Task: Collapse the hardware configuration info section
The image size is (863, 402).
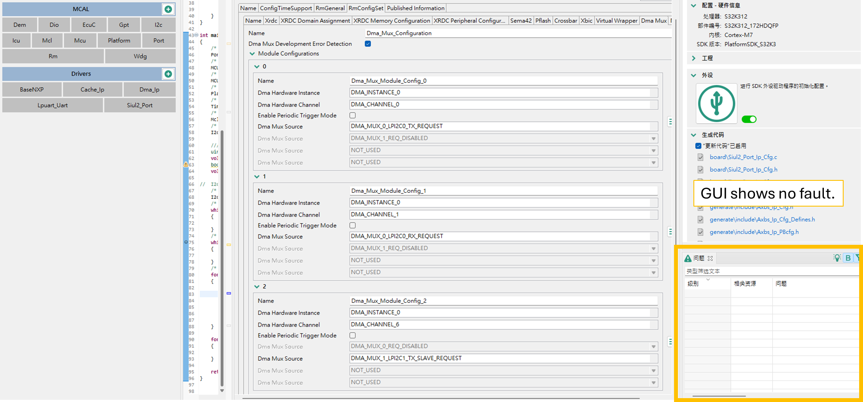Action: pos(693,6)
